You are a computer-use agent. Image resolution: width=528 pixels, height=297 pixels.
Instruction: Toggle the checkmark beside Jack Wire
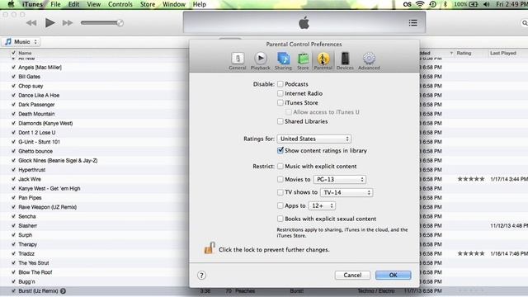13,179
